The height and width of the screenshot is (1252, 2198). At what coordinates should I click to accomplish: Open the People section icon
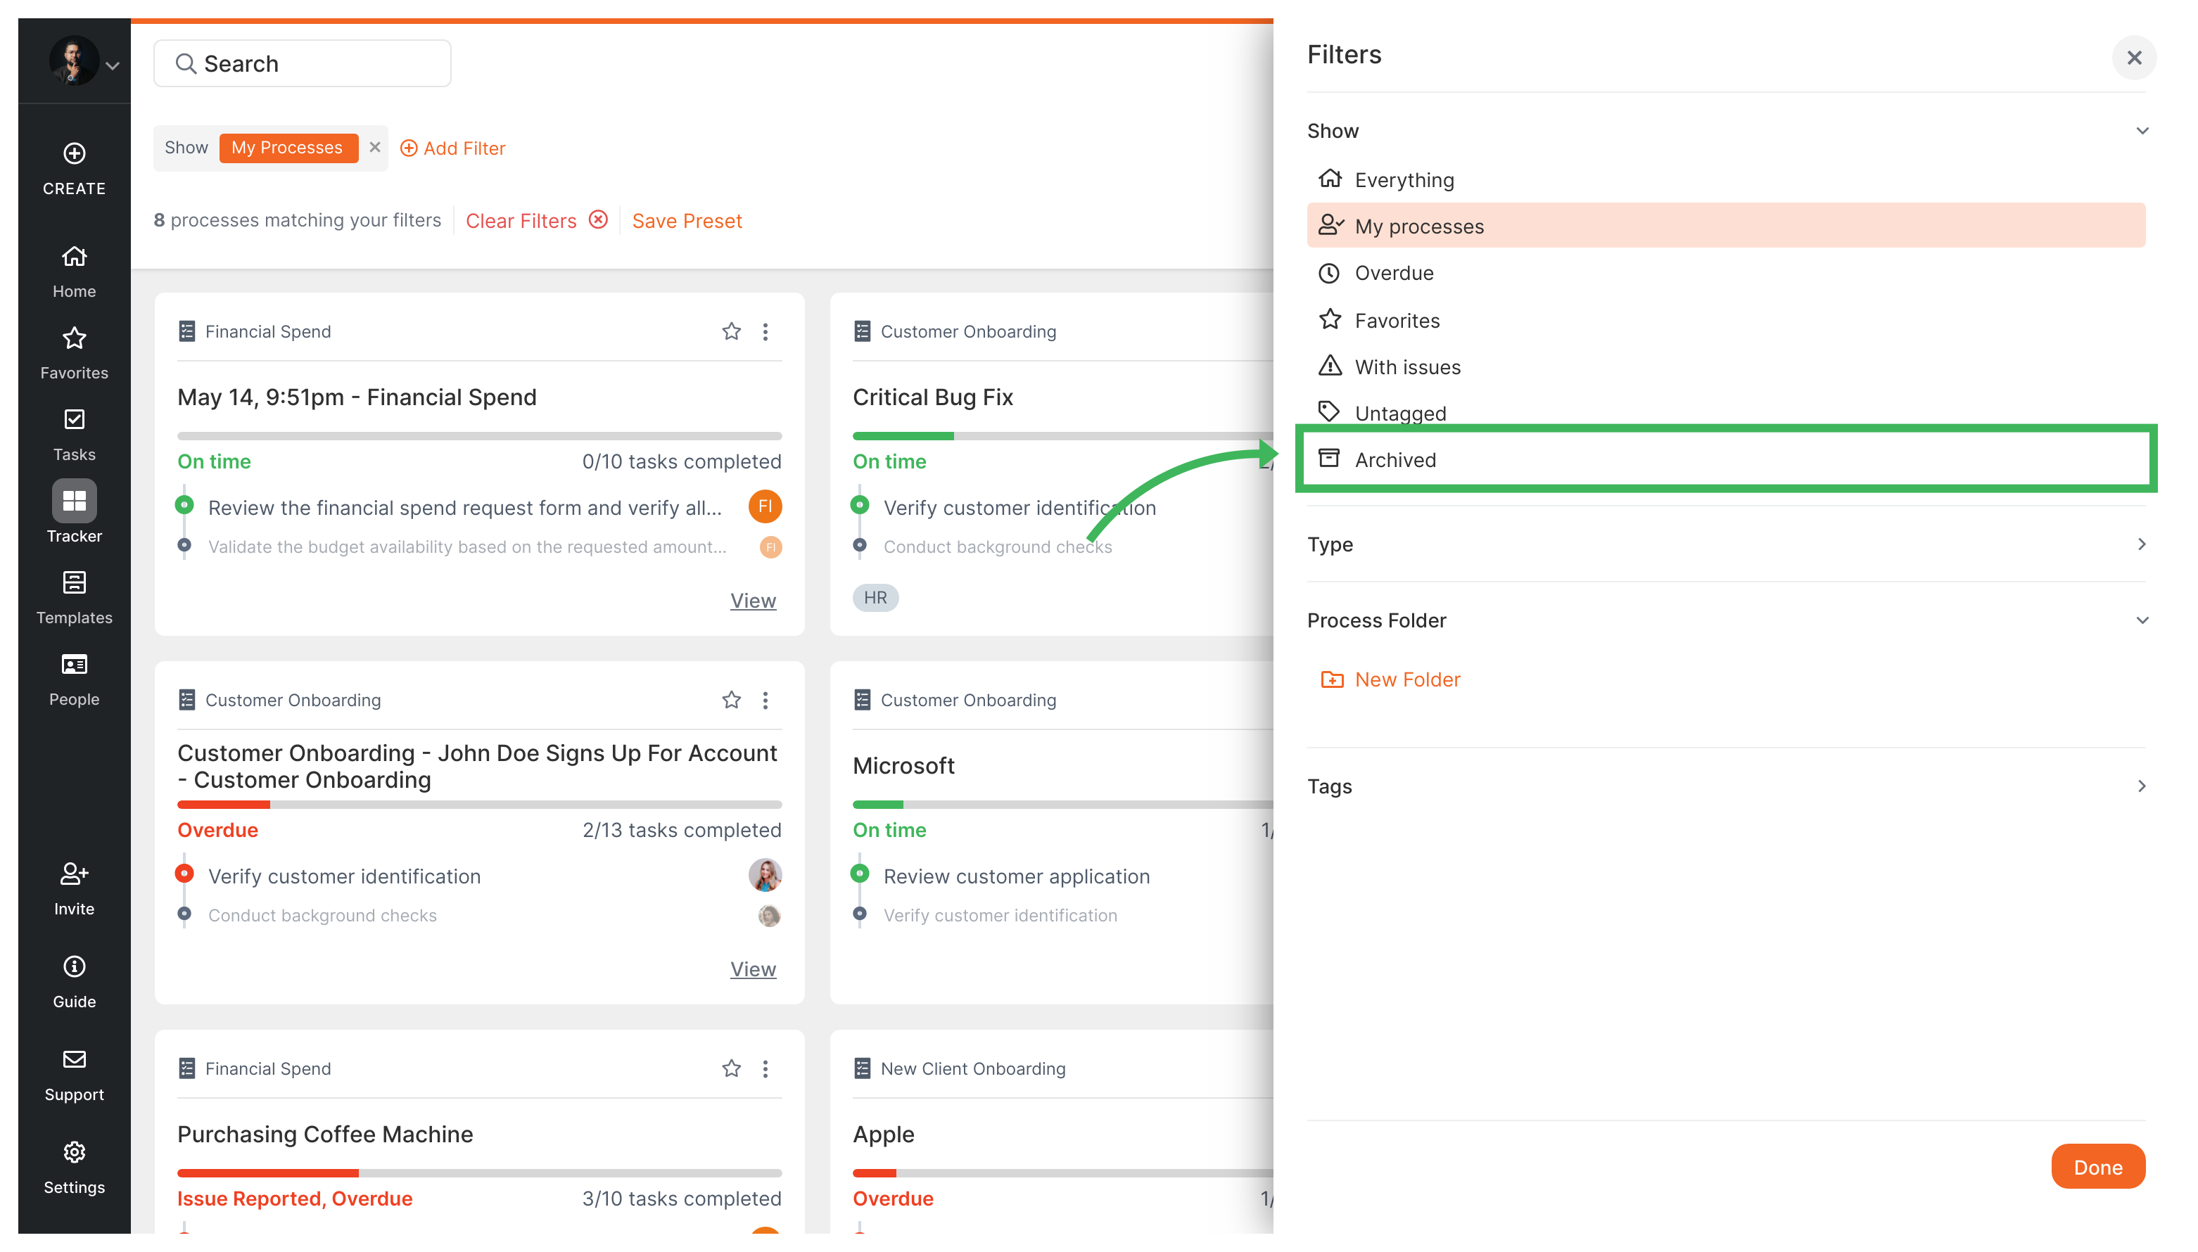tap(74, 665)
